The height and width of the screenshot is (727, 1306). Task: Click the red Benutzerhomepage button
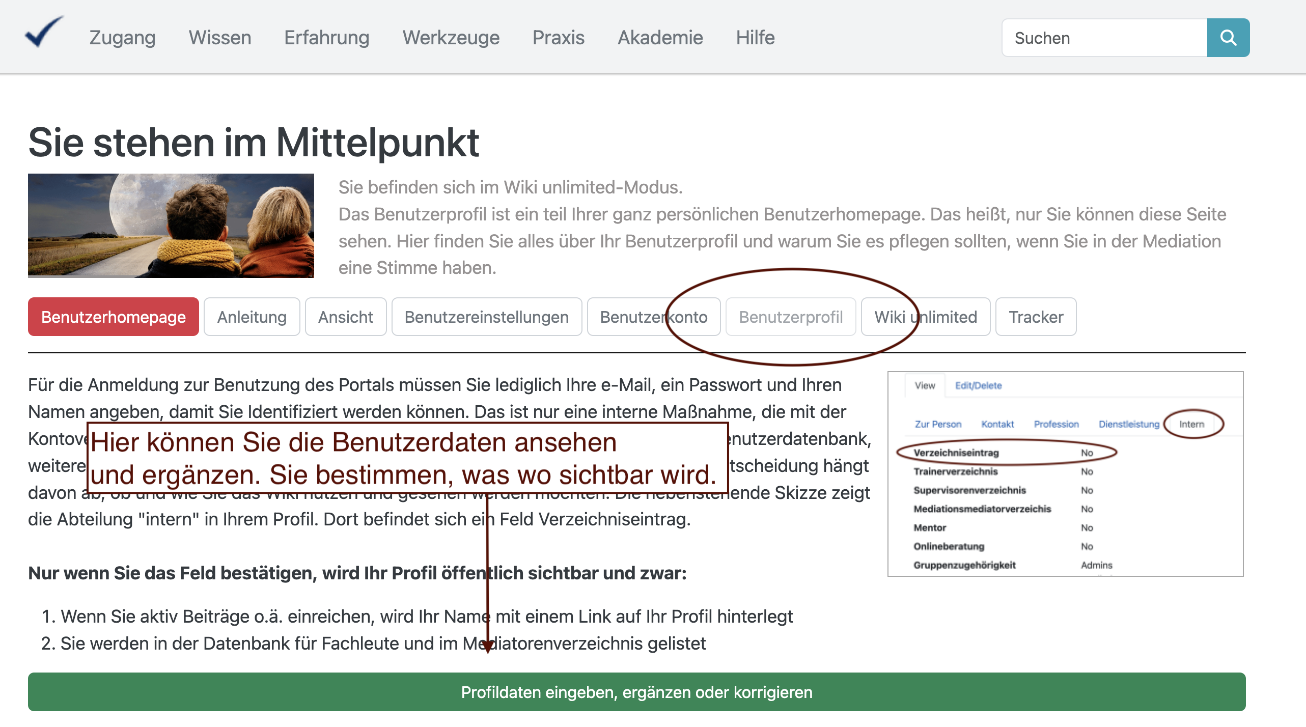coord(113,317)
